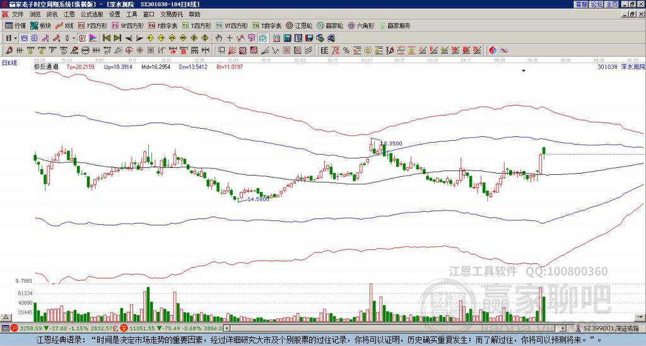Select the red fan lines tool

coord(232,51)
